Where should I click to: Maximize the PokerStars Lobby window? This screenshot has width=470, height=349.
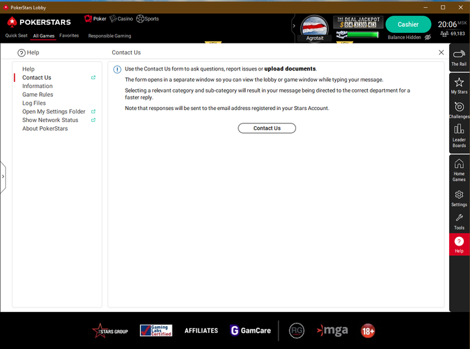click(442, 7)
